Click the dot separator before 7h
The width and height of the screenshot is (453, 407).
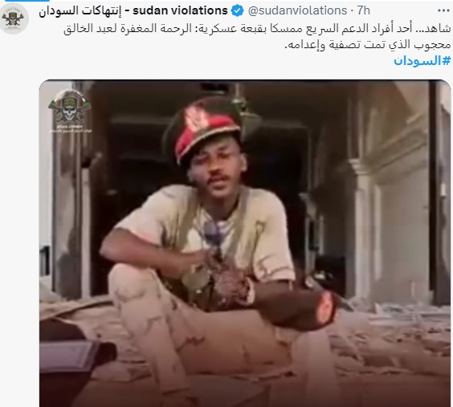[352, 11]
